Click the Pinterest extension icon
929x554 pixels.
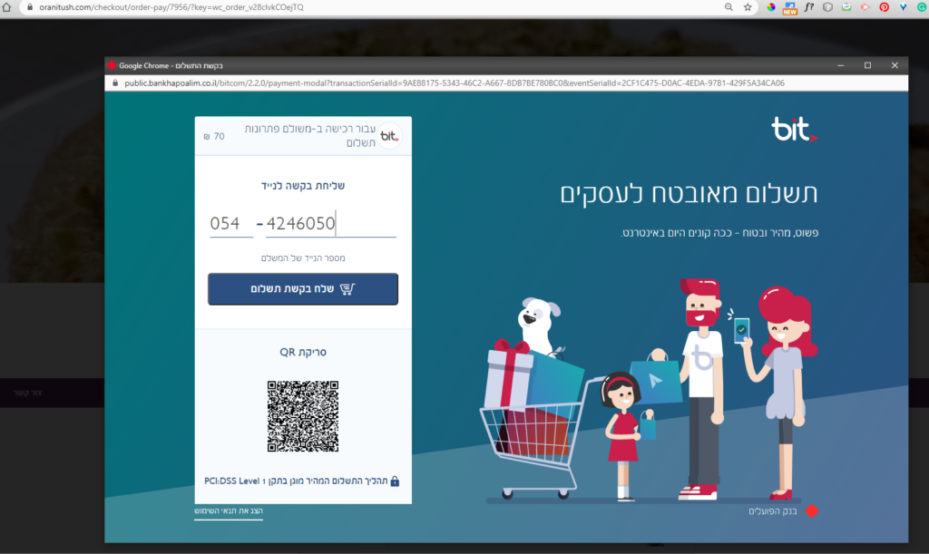(884, 7)
